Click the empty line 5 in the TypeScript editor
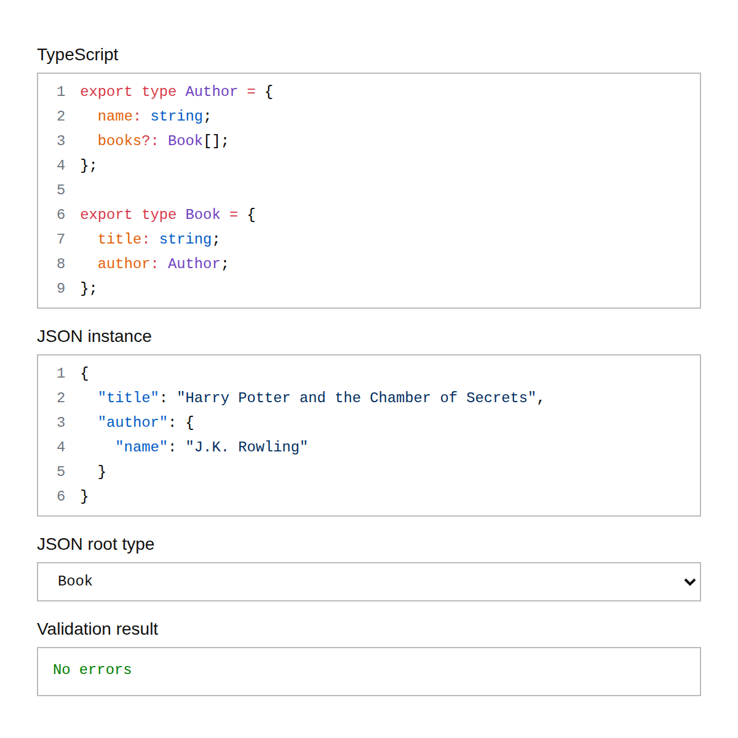 [x=369, y=190]
